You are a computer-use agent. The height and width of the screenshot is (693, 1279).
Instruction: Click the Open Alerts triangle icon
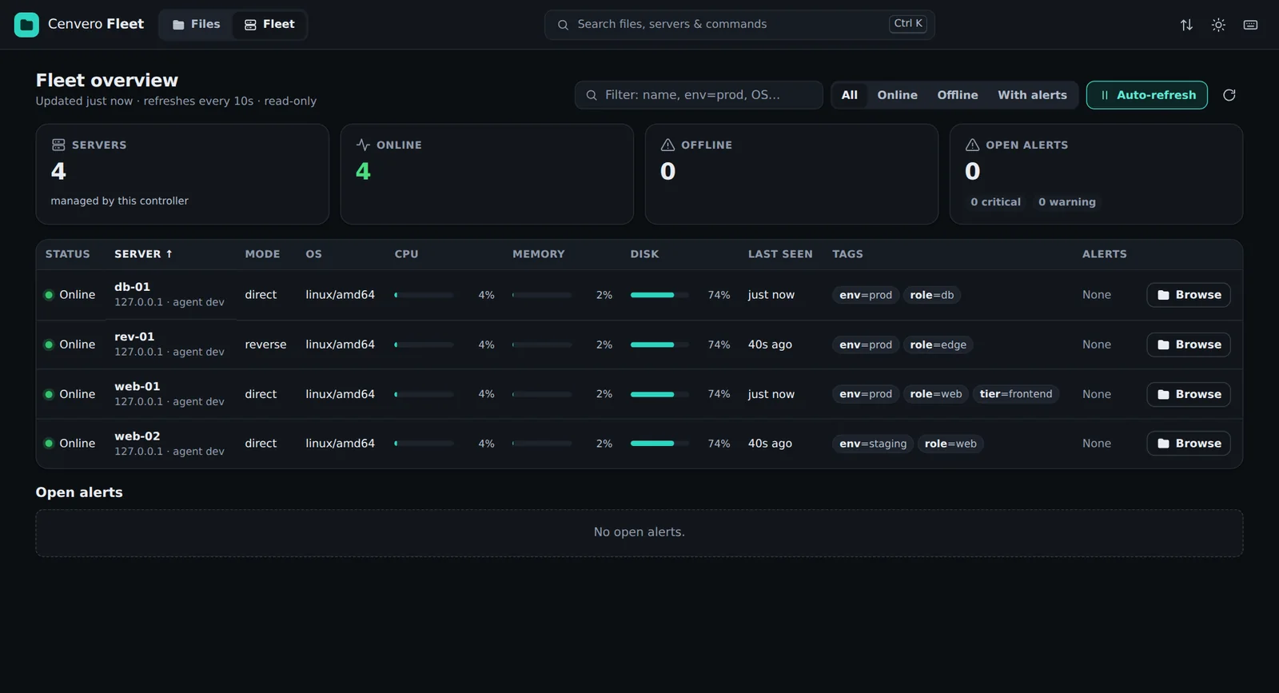(x=972, y=145)
